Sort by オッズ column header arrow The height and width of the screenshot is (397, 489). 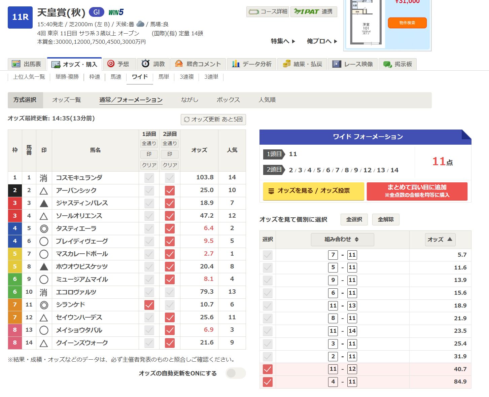click(x=440, y=239)
